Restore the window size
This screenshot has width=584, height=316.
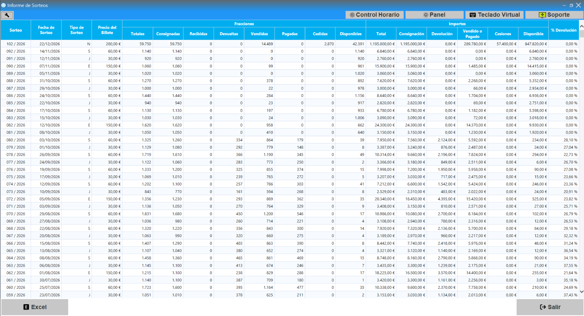click(571, 5)
